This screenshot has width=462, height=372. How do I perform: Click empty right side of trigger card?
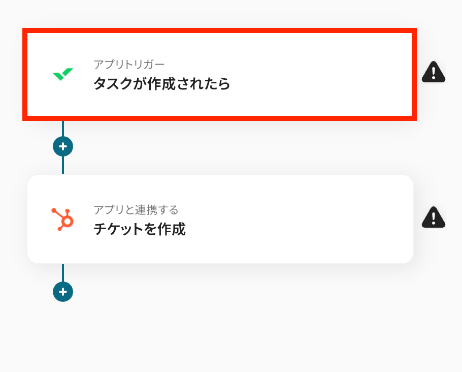point(345,74)
